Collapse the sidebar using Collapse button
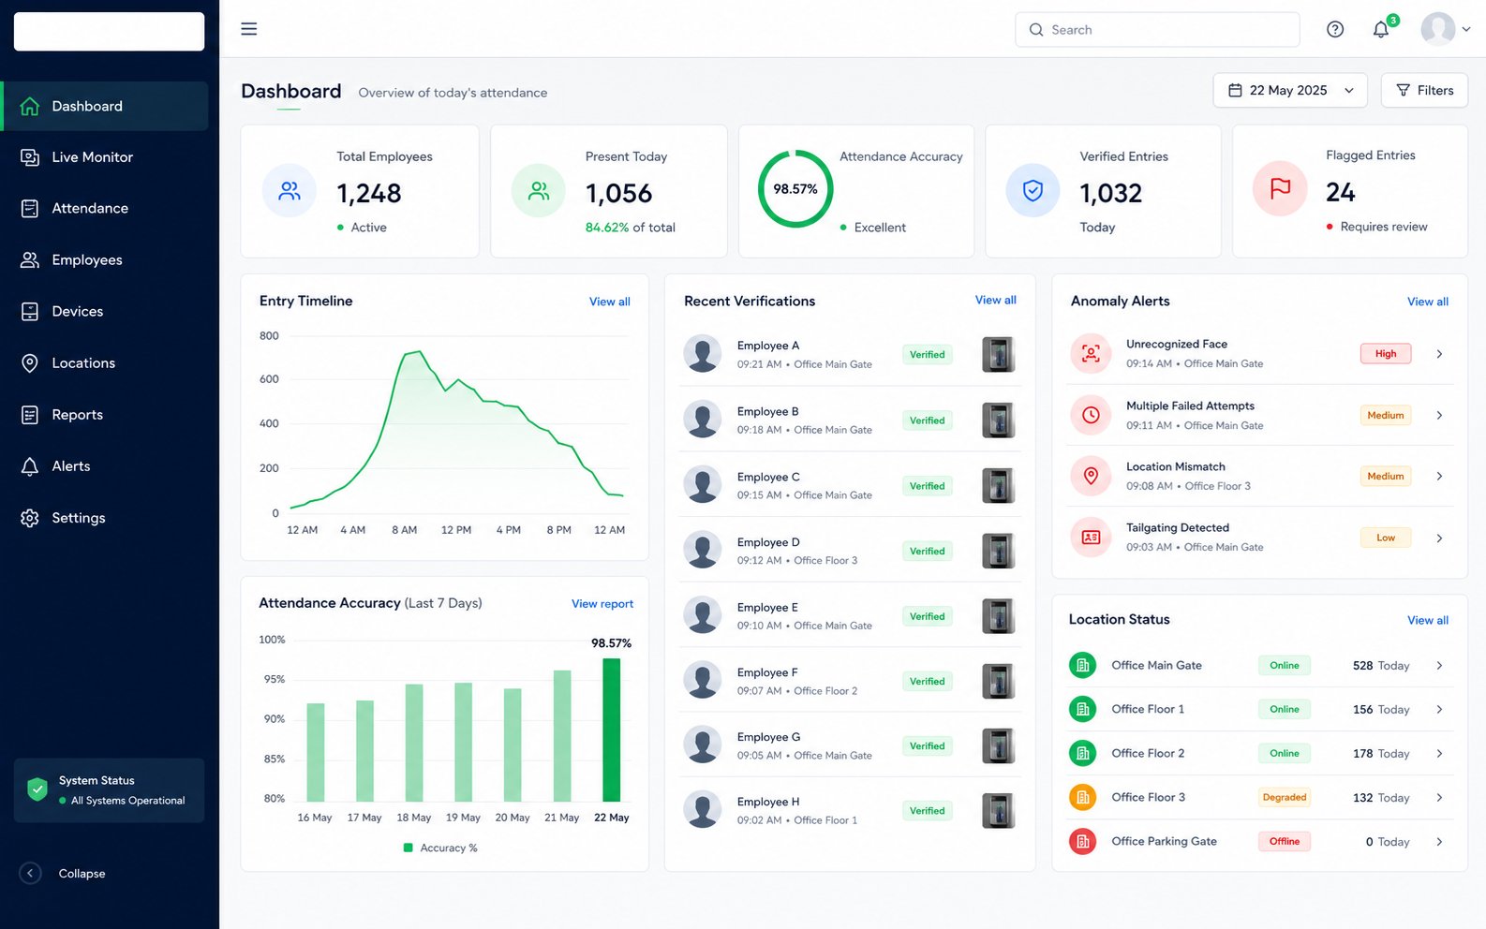The height and width of the screenshot is (929, 1486). click(x=63, y=873)
